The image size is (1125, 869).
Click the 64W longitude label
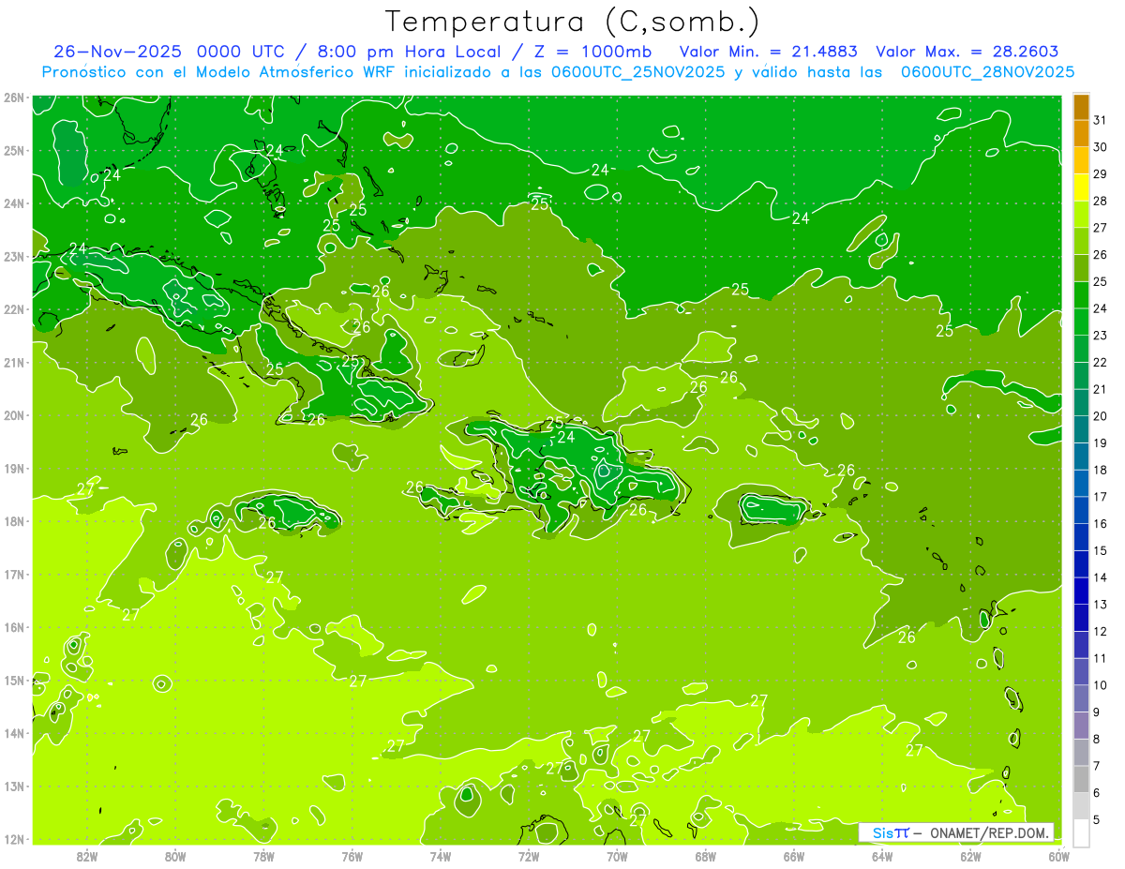pos(882,856)
